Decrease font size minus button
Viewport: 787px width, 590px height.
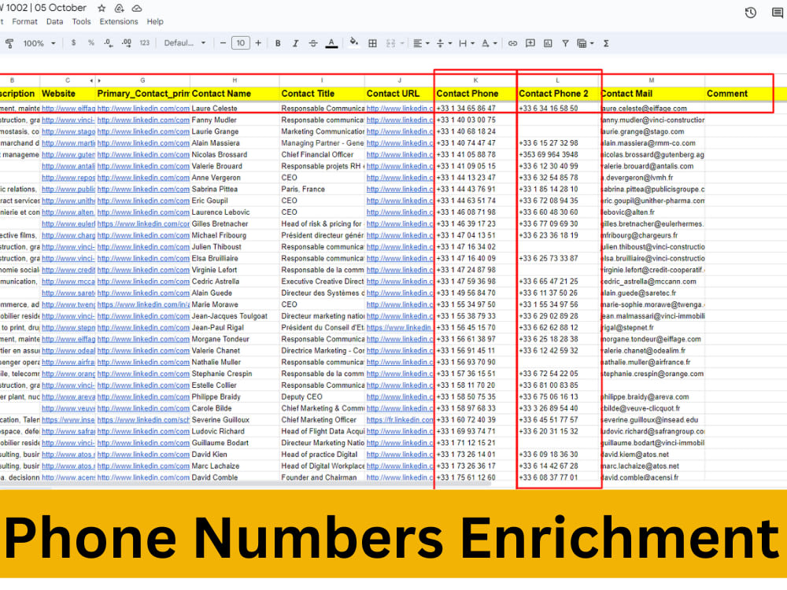tap(223, 43)
